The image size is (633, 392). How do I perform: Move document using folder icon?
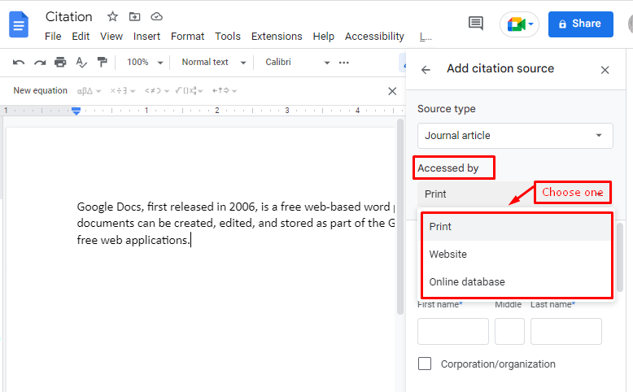(x=134, y=16)
